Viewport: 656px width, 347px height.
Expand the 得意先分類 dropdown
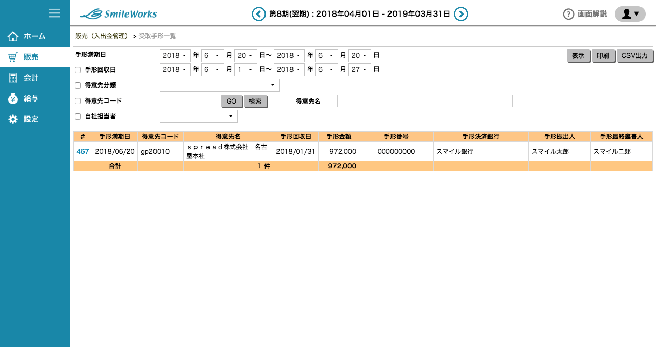(x=219, y=85)
